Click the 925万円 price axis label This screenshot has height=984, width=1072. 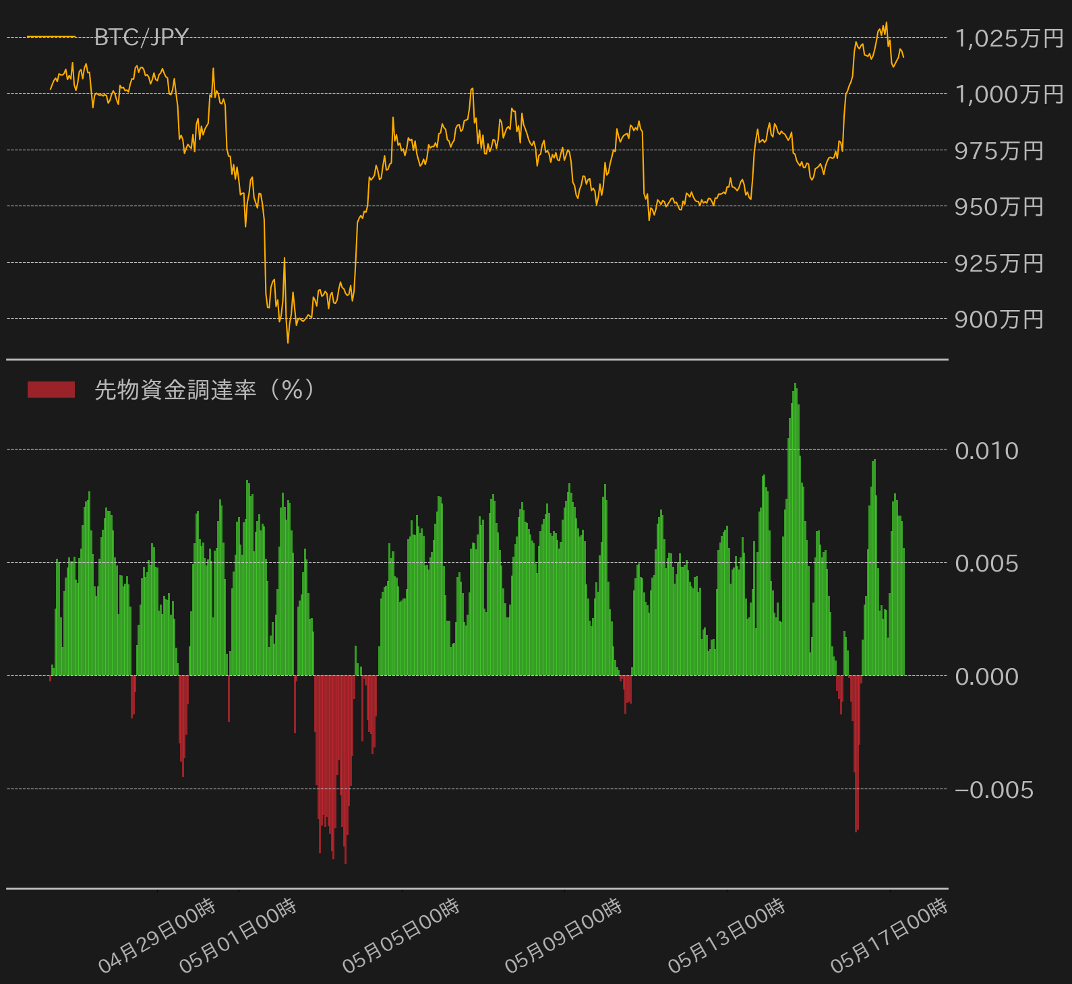[999, 264]
